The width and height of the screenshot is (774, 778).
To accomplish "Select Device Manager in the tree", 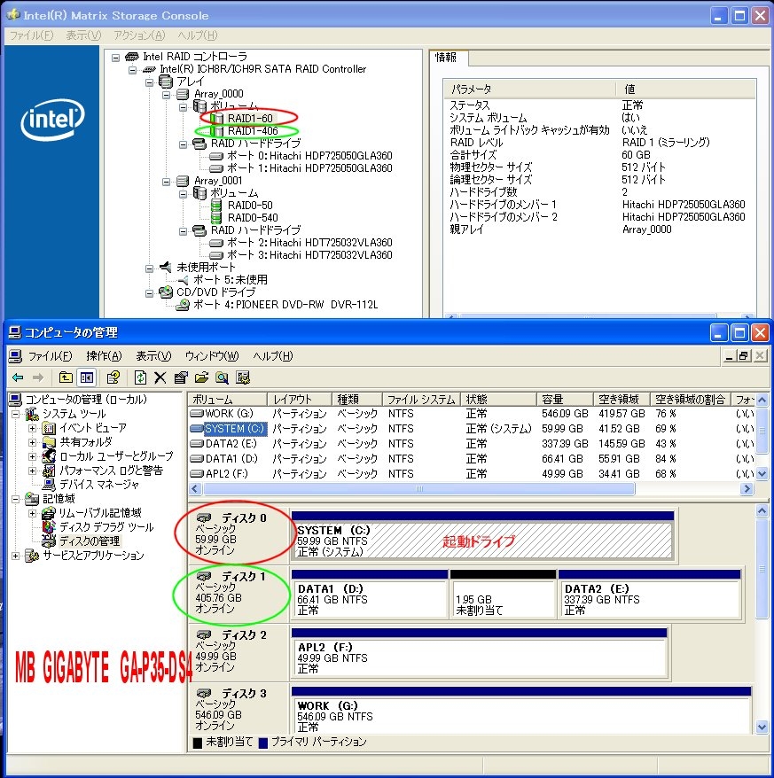I will [99, 485].
